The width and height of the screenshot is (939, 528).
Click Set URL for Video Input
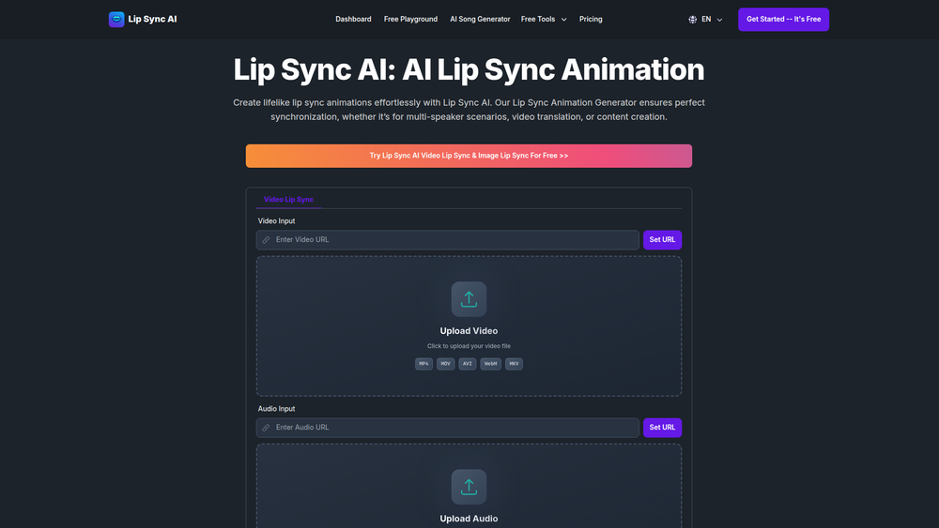tap(662, 240)
